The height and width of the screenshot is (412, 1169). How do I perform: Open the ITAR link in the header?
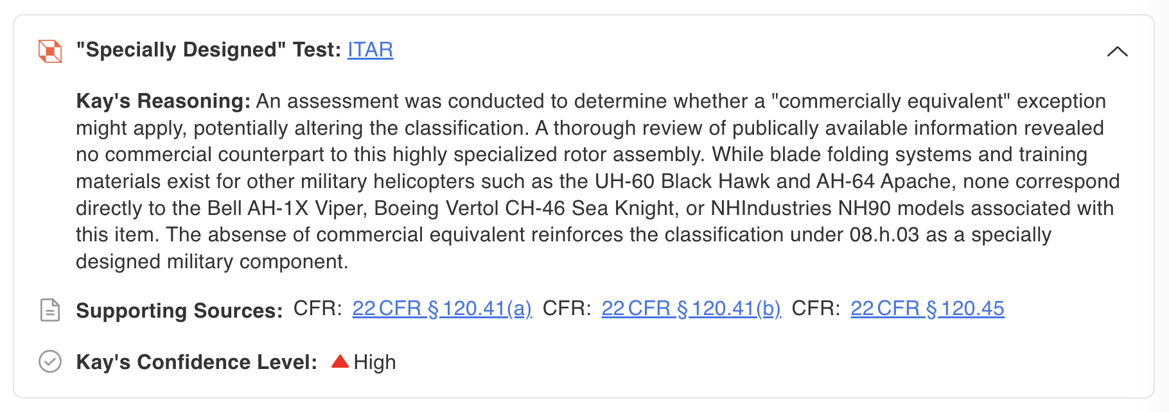coord(371,50)
